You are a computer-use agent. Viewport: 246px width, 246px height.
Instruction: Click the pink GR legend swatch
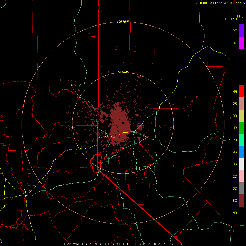coord(241,104)
